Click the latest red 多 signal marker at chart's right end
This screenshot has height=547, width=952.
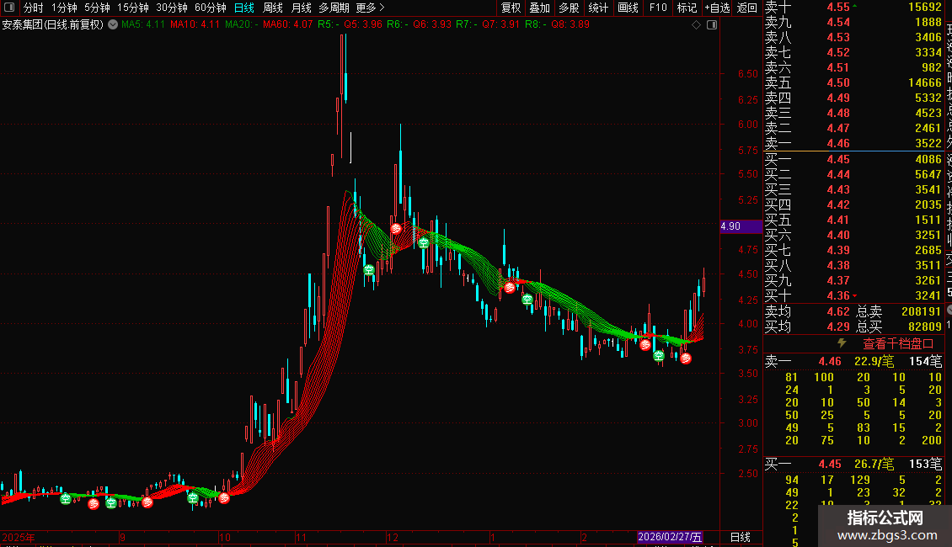[x=686, y=358]
